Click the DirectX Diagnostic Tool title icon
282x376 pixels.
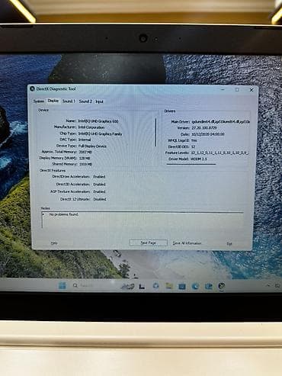(32, 88)
